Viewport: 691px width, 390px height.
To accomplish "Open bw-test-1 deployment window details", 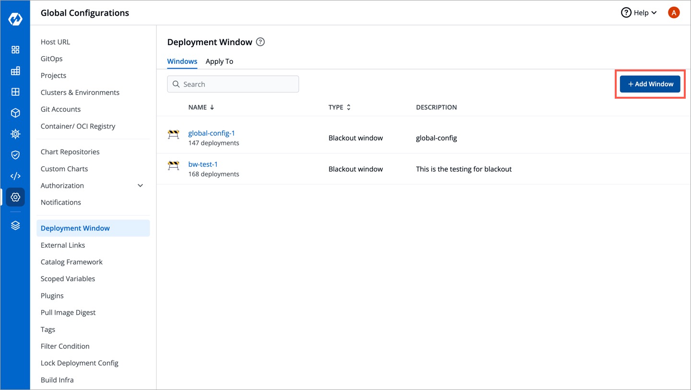I will tap(203, 164).
